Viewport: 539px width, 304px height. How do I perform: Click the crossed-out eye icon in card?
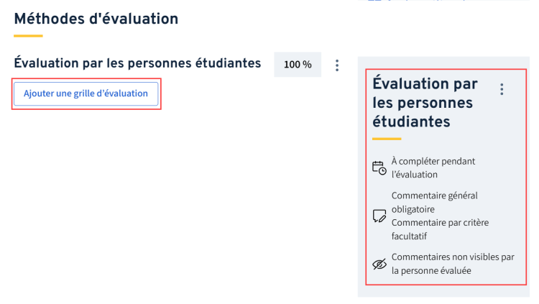pyautogui.click(x=379, y=264)
